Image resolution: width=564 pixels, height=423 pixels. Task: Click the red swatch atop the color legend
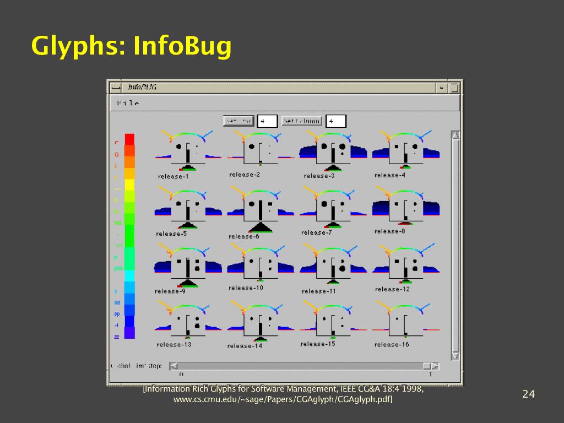(129, 139)
